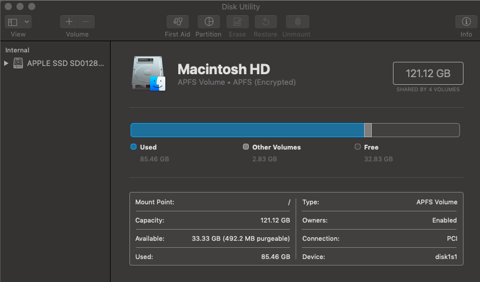
Task: Click the Erase toolbar icon
Action: click(237, 22)
